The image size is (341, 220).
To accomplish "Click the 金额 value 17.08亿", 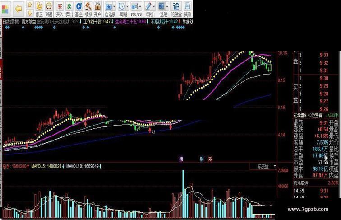I will pos(320,155).
